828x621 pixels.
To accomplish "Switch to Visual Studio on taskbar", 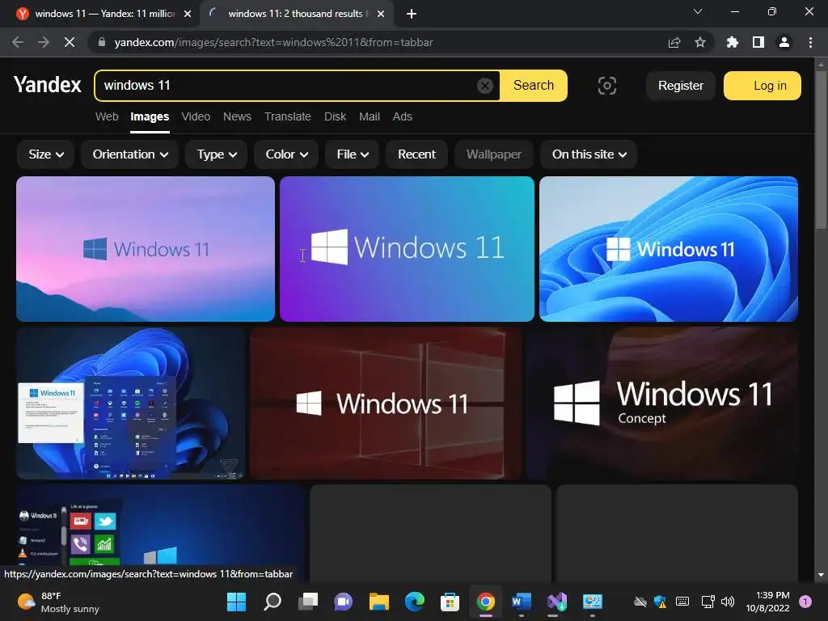I will 556,602.
